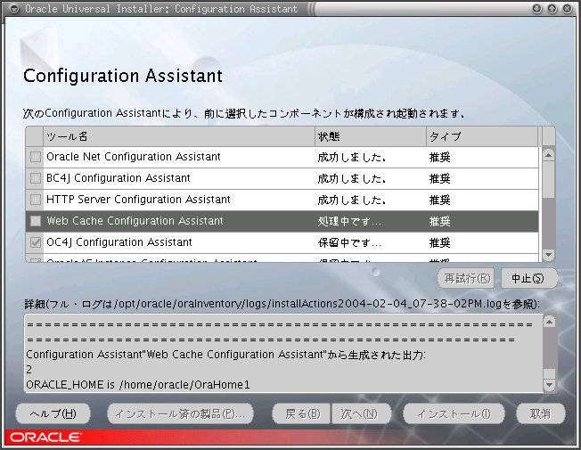Screen dimensions: 581x450
Task: Click the 次へ(N) next button
Action: [x=361, y=413]
